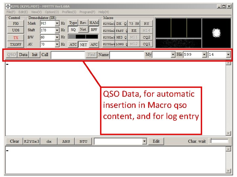The image size is (237, 177).
Task: Click the Find button
Action: 92,55
